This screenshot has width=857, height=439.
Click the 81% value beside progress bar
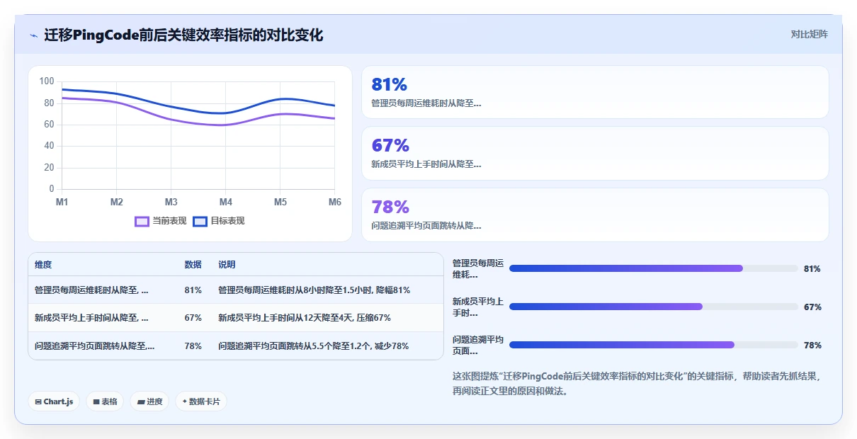point(812,269)
